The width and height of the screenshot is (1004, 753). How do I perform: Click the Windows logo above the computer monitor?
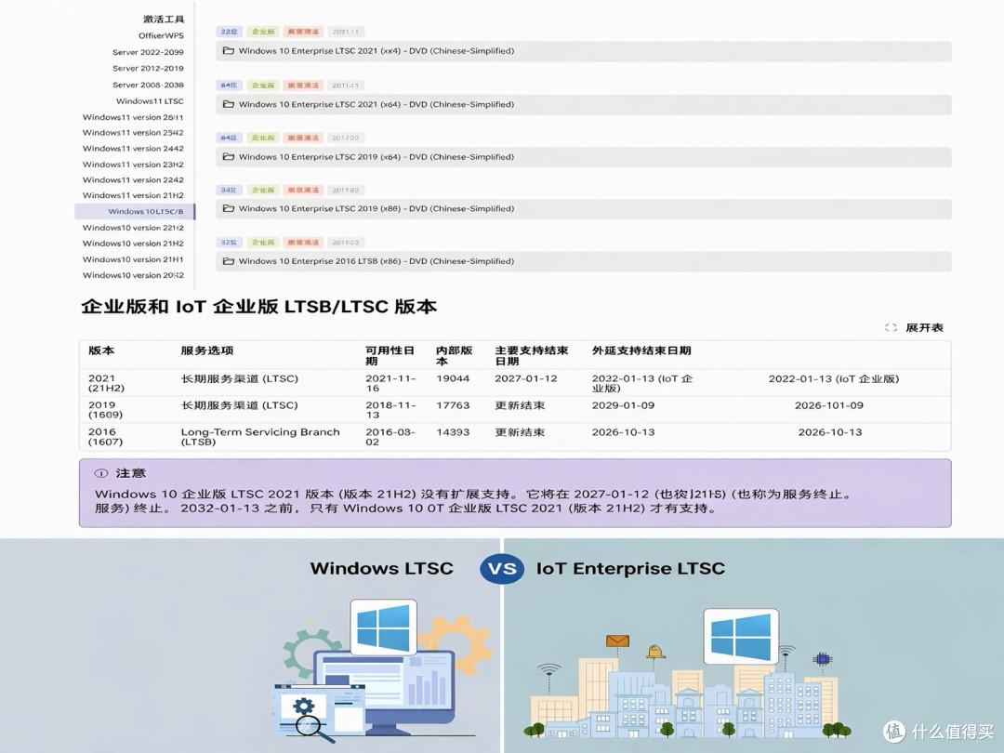coord(384,627)
